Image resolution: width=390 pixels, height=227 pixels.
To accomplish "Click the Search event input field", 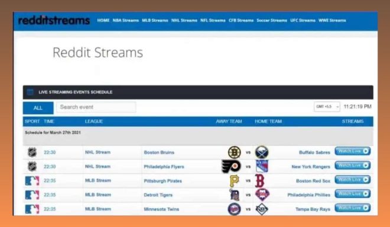I will pyautogui.click(x=96, y=107).
